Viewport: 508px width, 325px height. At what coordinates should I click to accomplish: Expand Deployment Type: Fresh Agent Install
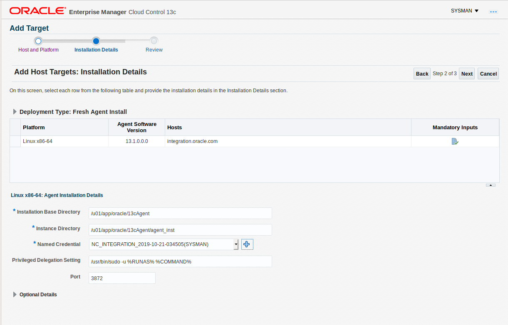(x=15, y=112)
